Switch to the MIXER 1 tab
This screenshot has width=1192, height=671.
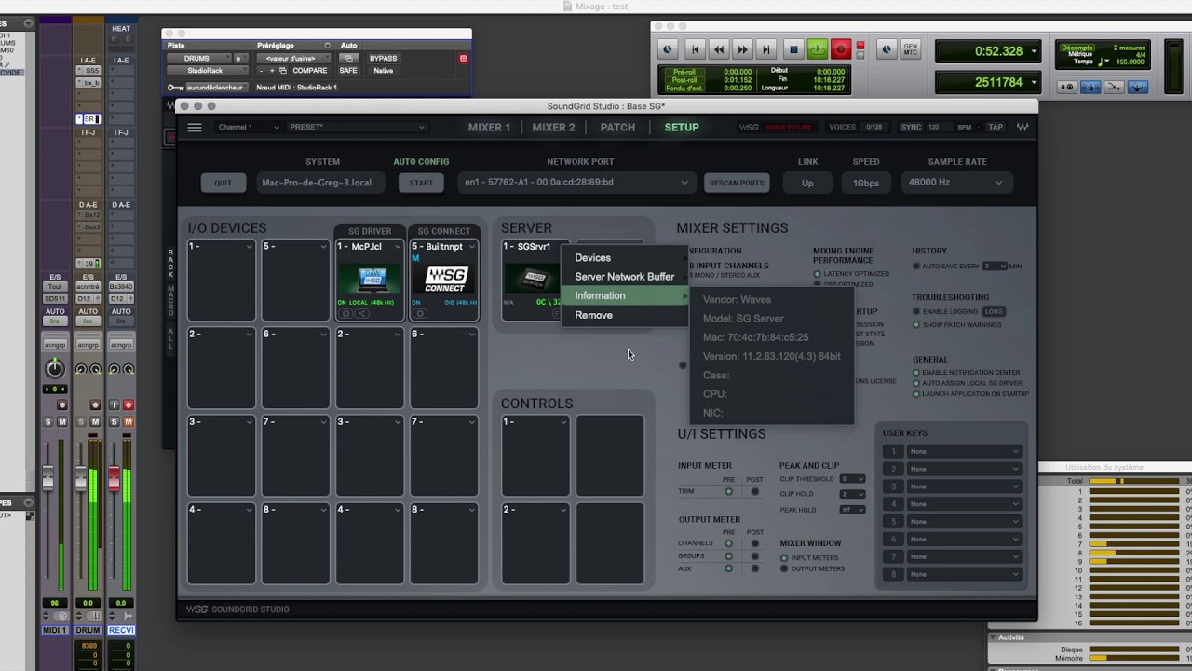489,128
